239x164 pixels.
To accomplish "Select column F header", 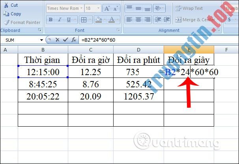I will point(226,50).
